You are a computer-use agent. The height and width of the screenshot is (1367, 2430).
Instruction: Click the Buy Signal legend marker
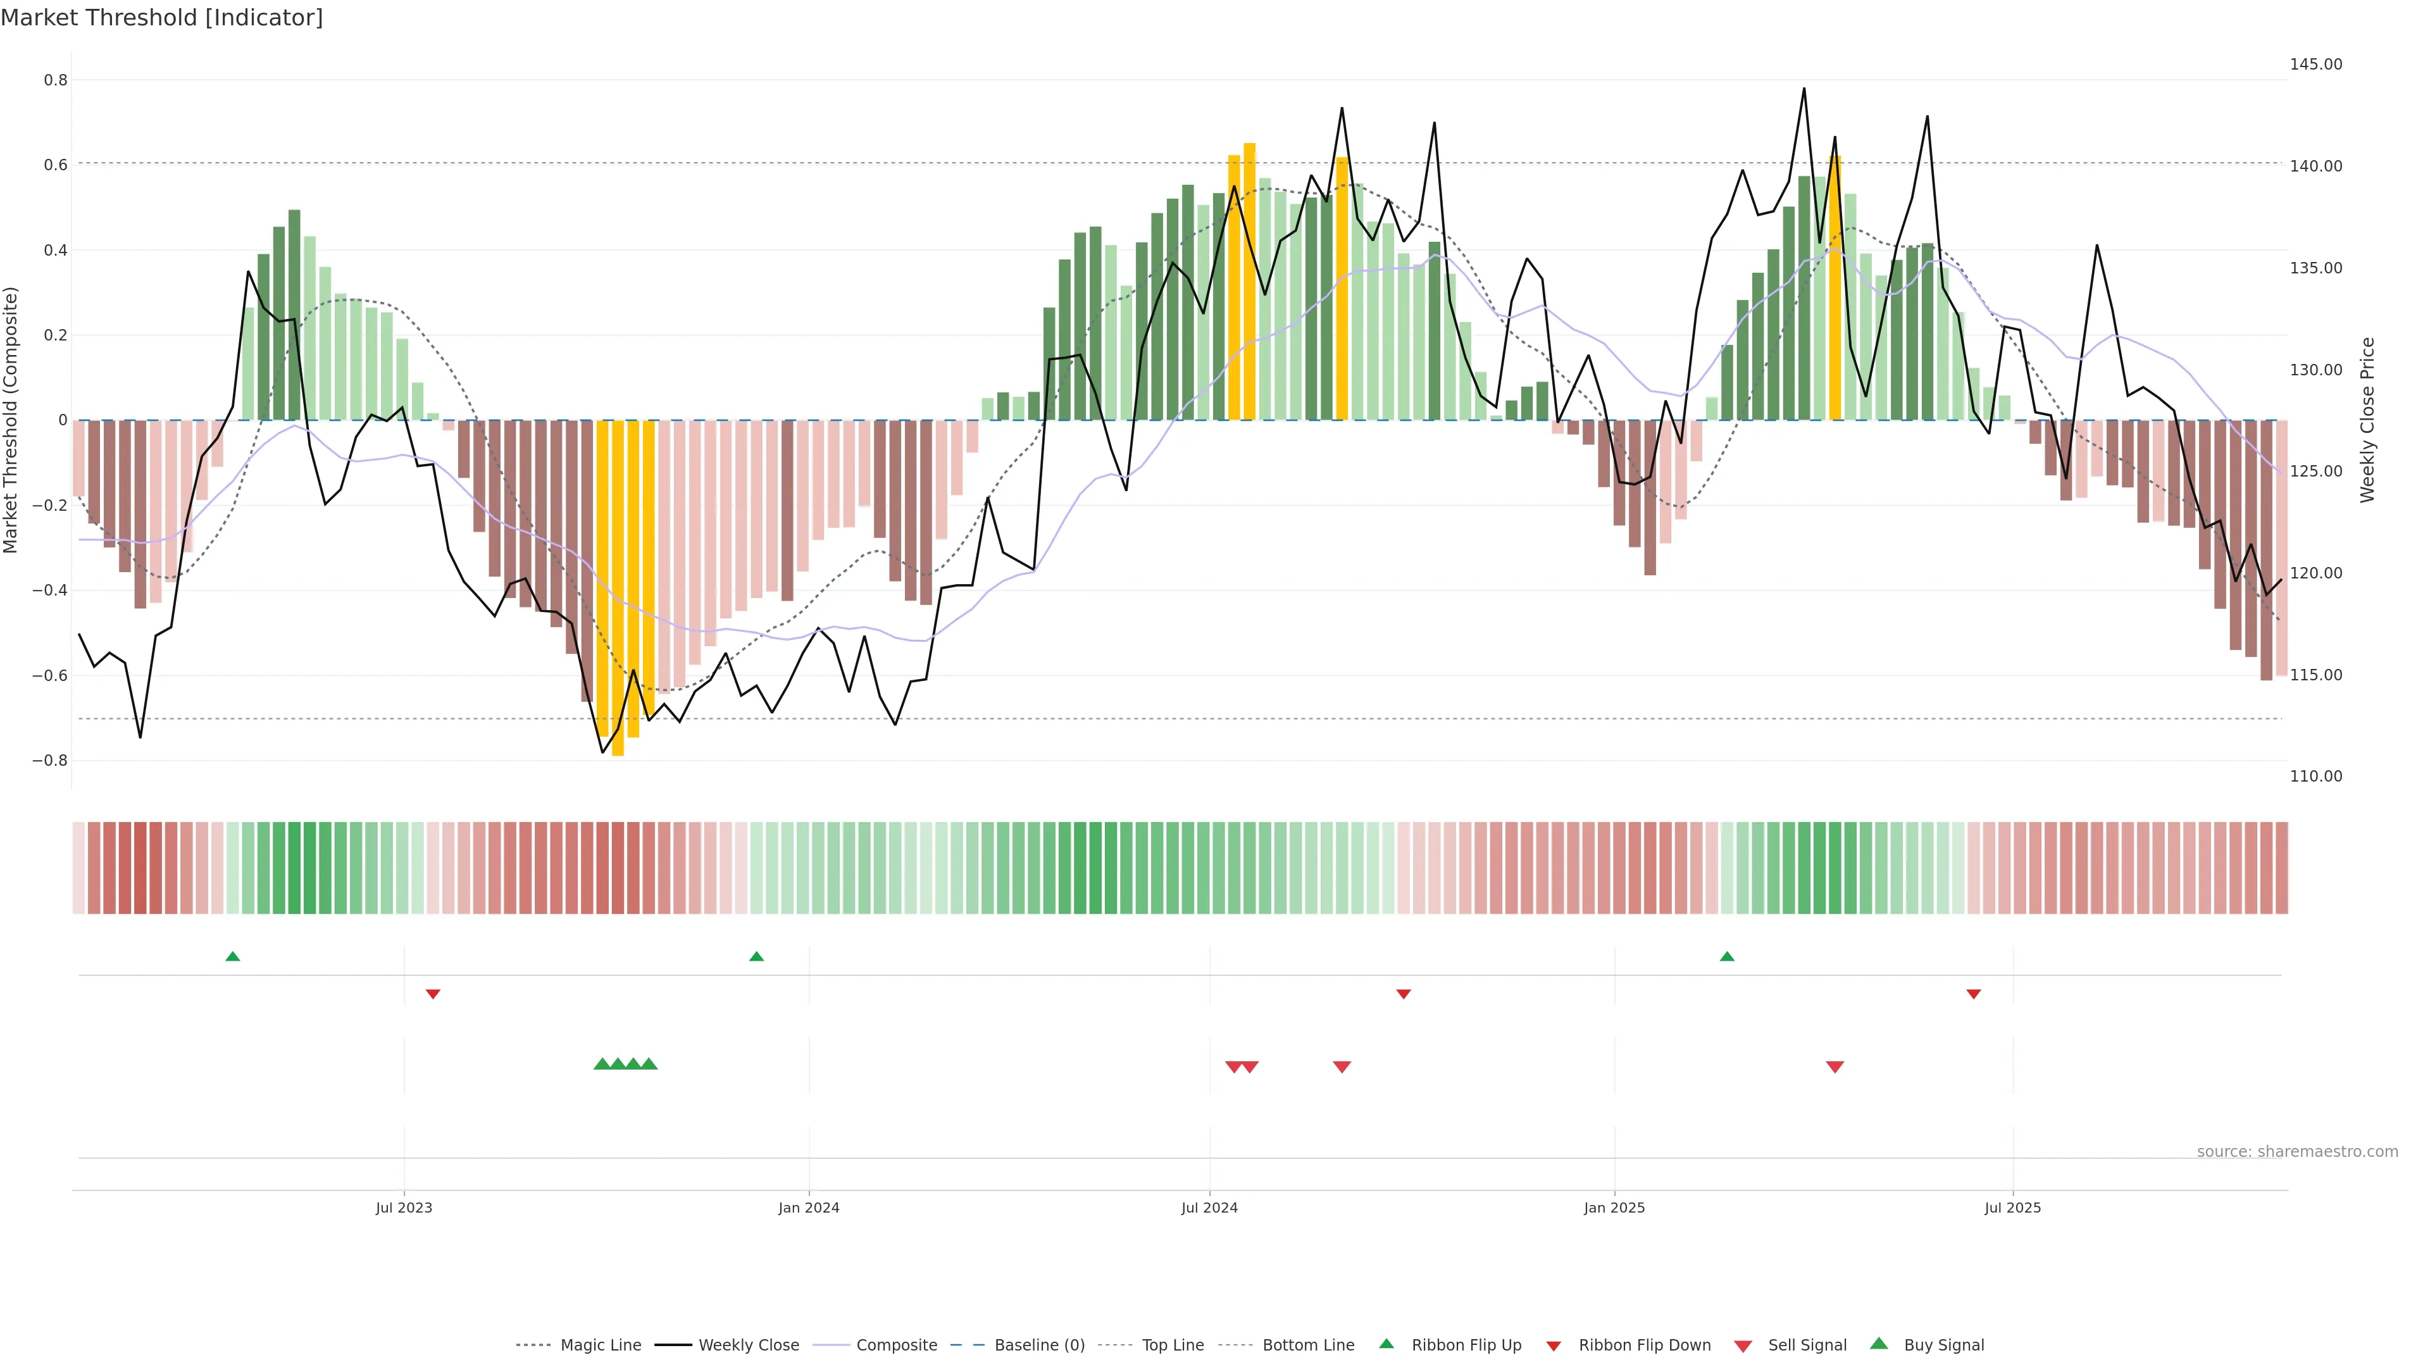[x=1879, y=1344]
